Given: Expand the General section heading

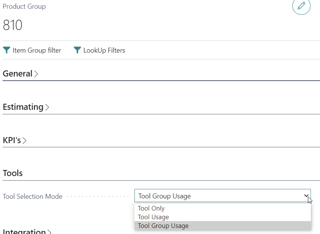Looking at the screenshot, I should 17,74.
